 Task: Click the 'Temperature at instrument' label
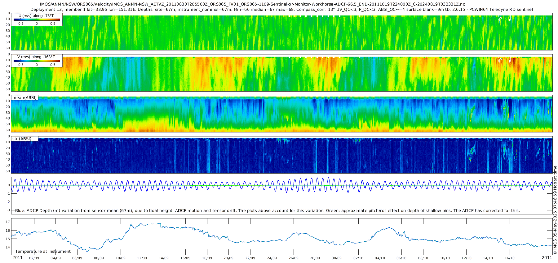[43, 252]
